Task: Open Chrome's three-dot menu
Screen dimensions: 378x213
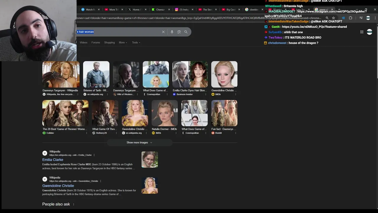Action: [x=375, y=18]
